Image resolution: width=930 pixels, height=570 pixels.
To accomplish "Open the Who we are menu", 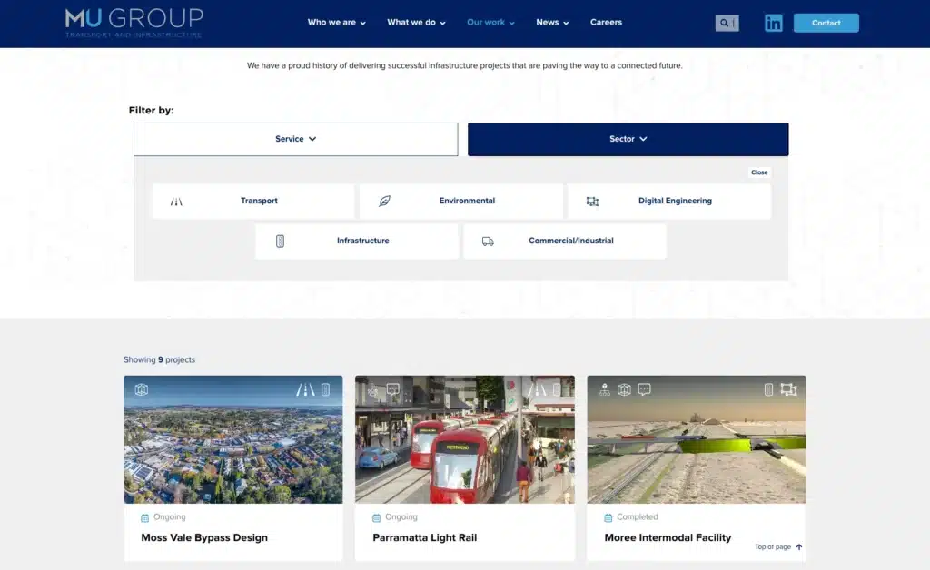I will point(331,22).
